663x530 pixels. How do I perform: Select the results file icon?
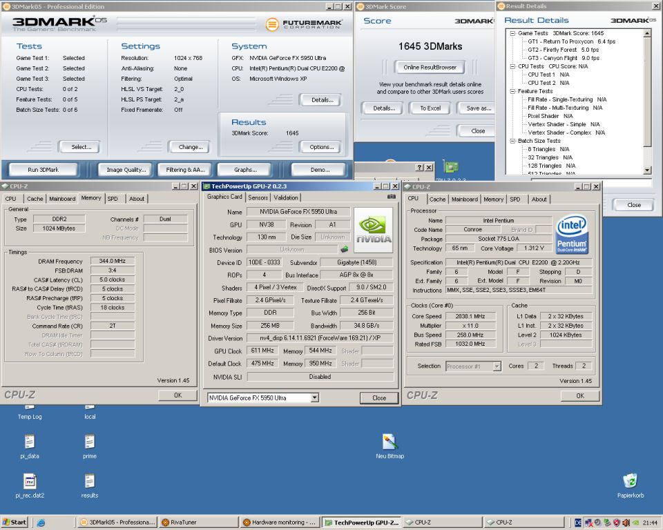(90, 486)
